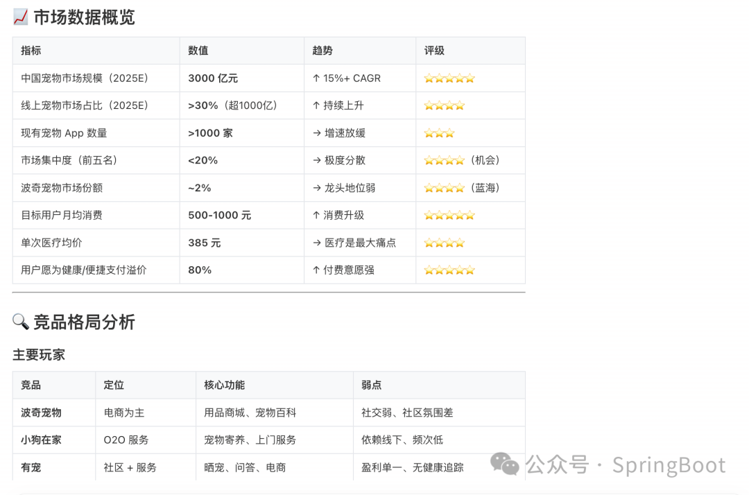Click 波奇宠物 in the competitor table
This screenshot has height=495, width=749.
41,413
